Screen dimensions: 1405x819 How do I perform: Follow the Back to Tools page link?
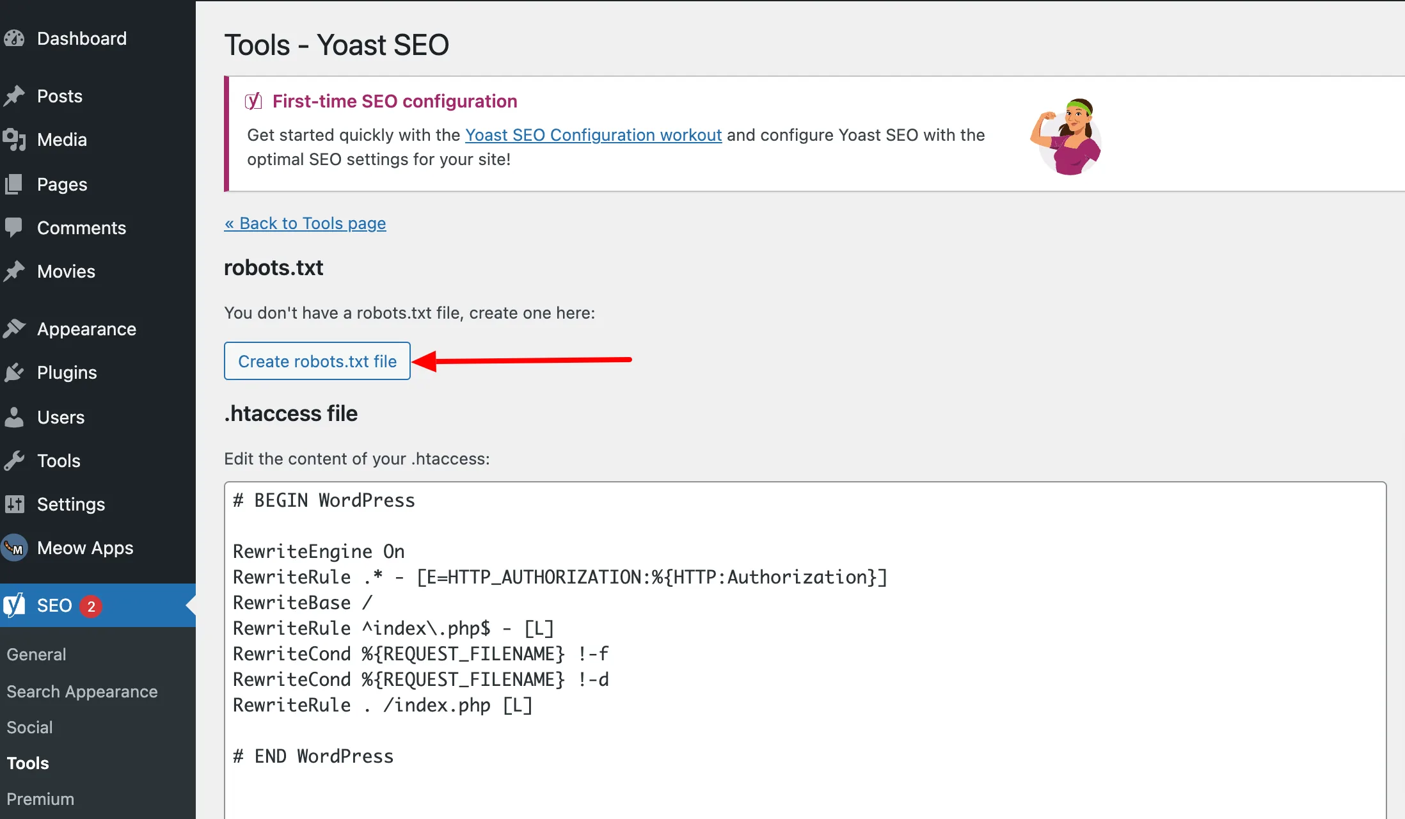click(305, 223)
